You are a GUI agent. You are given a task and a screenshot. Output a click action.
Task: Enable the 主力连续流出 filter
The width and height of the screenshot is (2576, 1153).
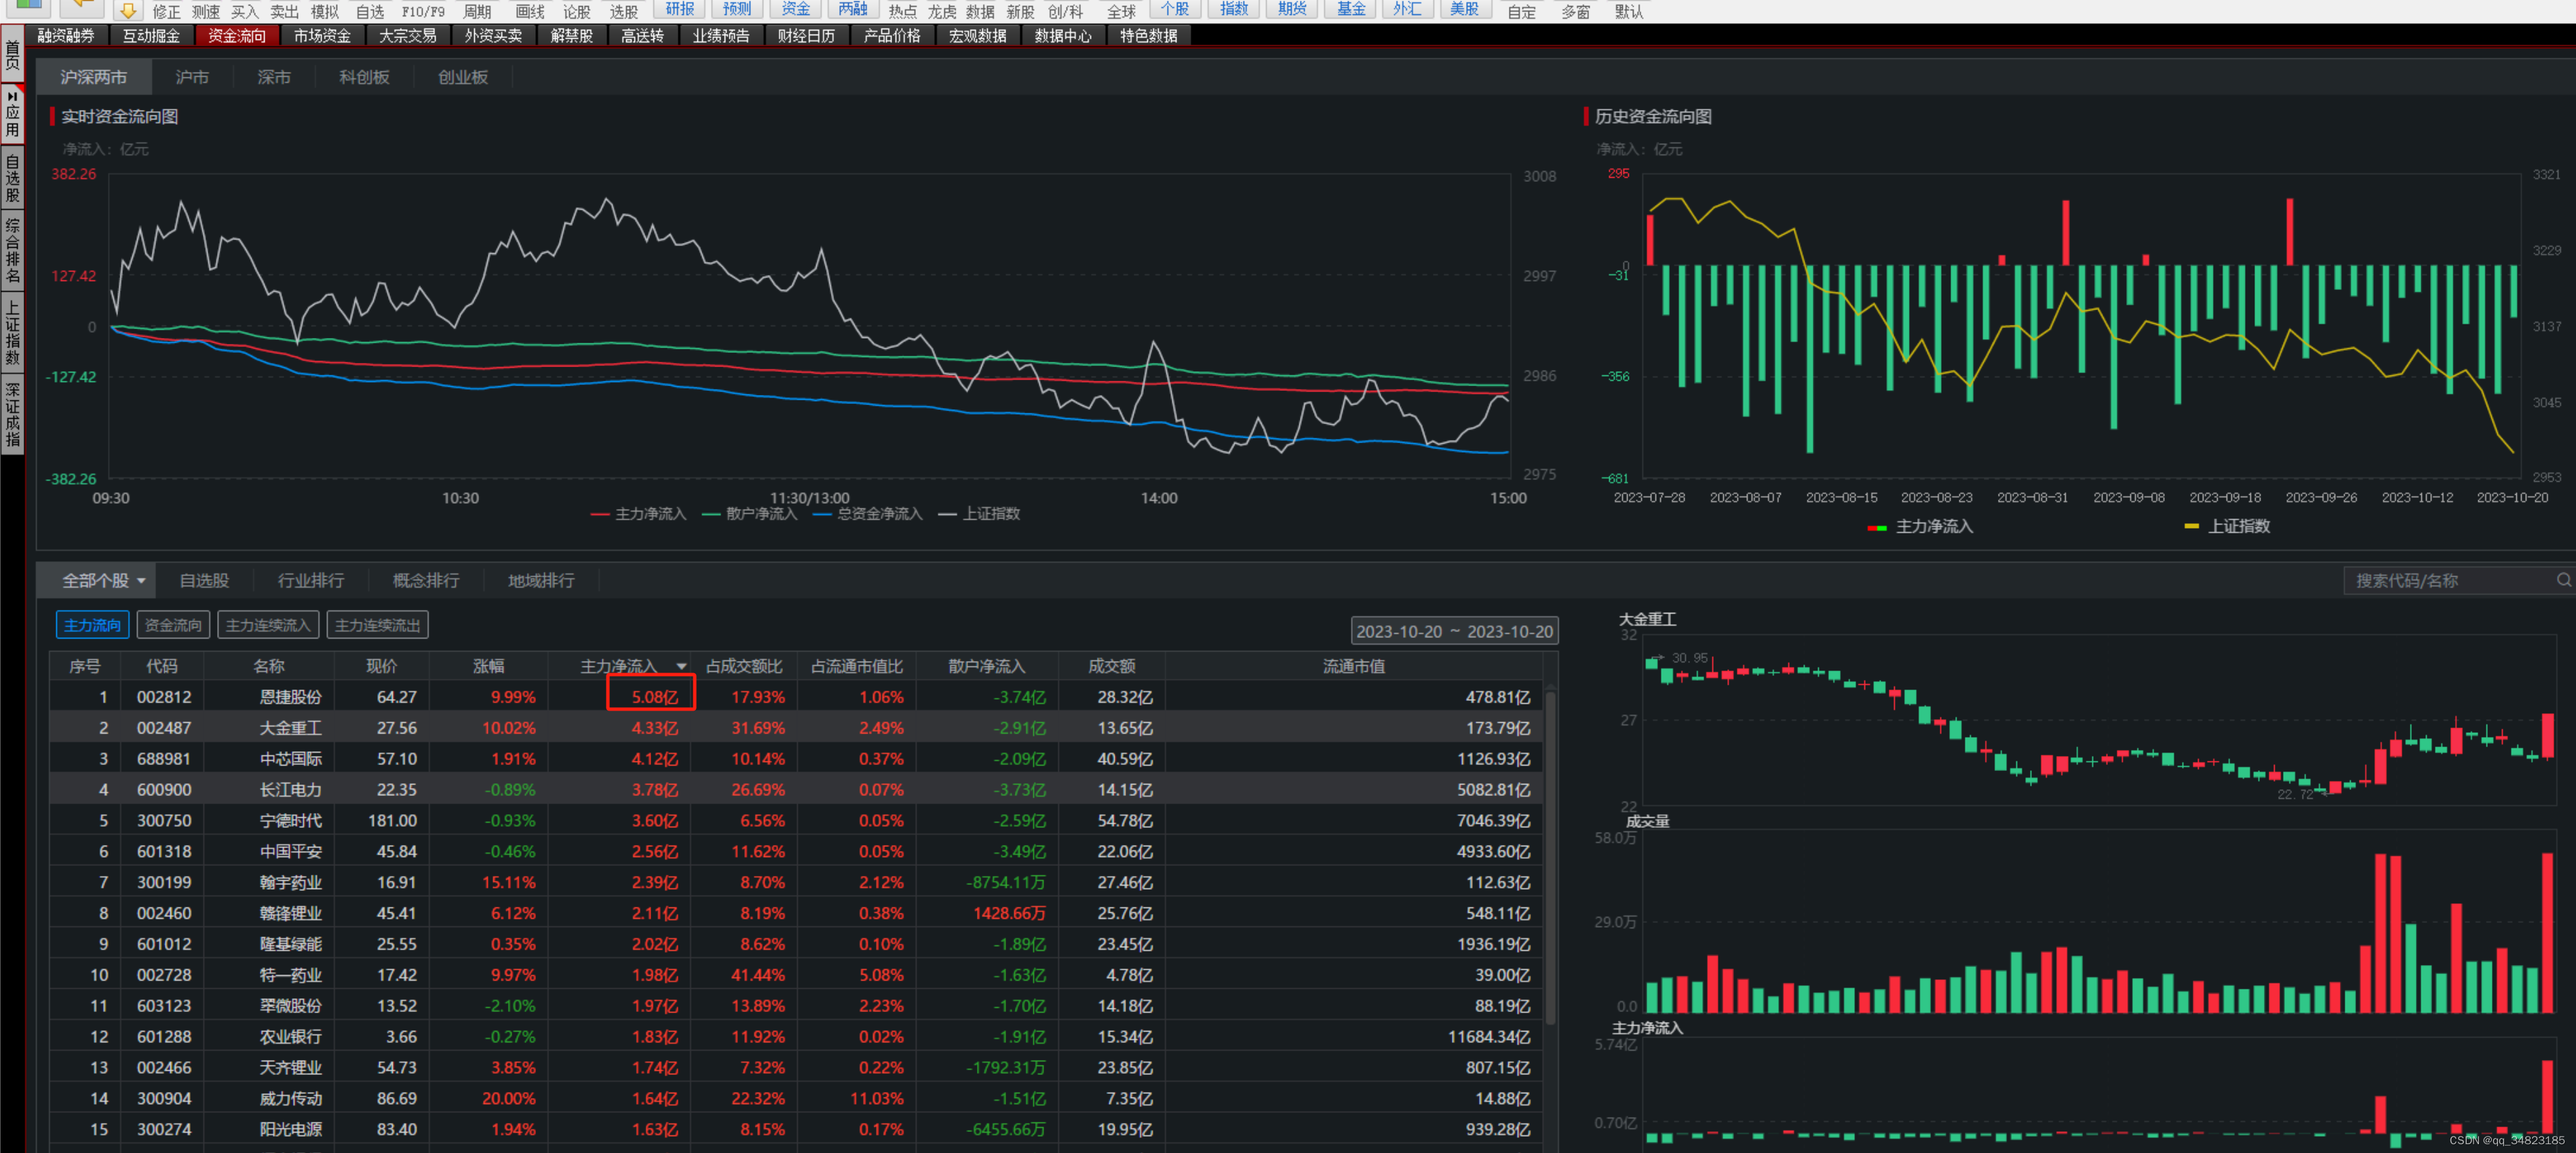click(x=377, y=625)
